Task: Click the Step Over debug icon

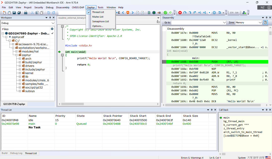Action: tap(185, 13)
